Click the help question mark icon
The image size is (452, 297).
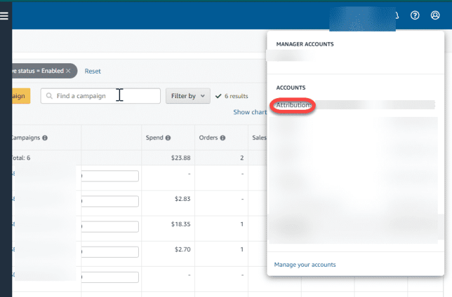[x=415, y=15]
